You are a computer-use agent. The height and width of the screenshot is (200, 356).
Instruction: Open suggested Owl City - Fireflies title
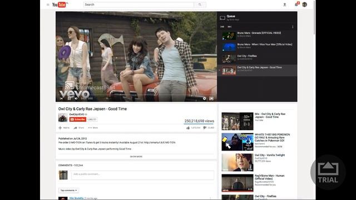pyautogui.click(x=265, y=196)
